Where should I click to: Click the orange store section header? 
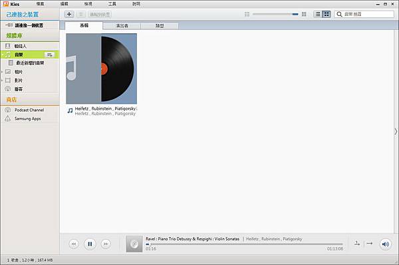(x=30, y=100)
